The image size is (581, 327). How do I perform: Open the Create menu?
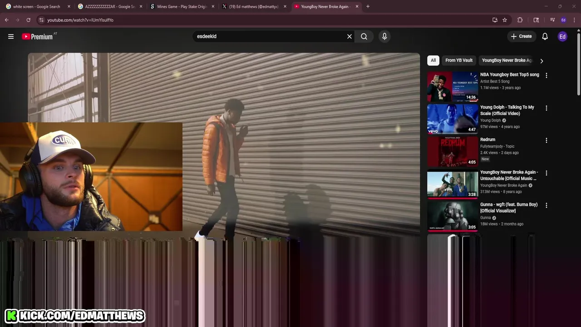tap(521, 36)
